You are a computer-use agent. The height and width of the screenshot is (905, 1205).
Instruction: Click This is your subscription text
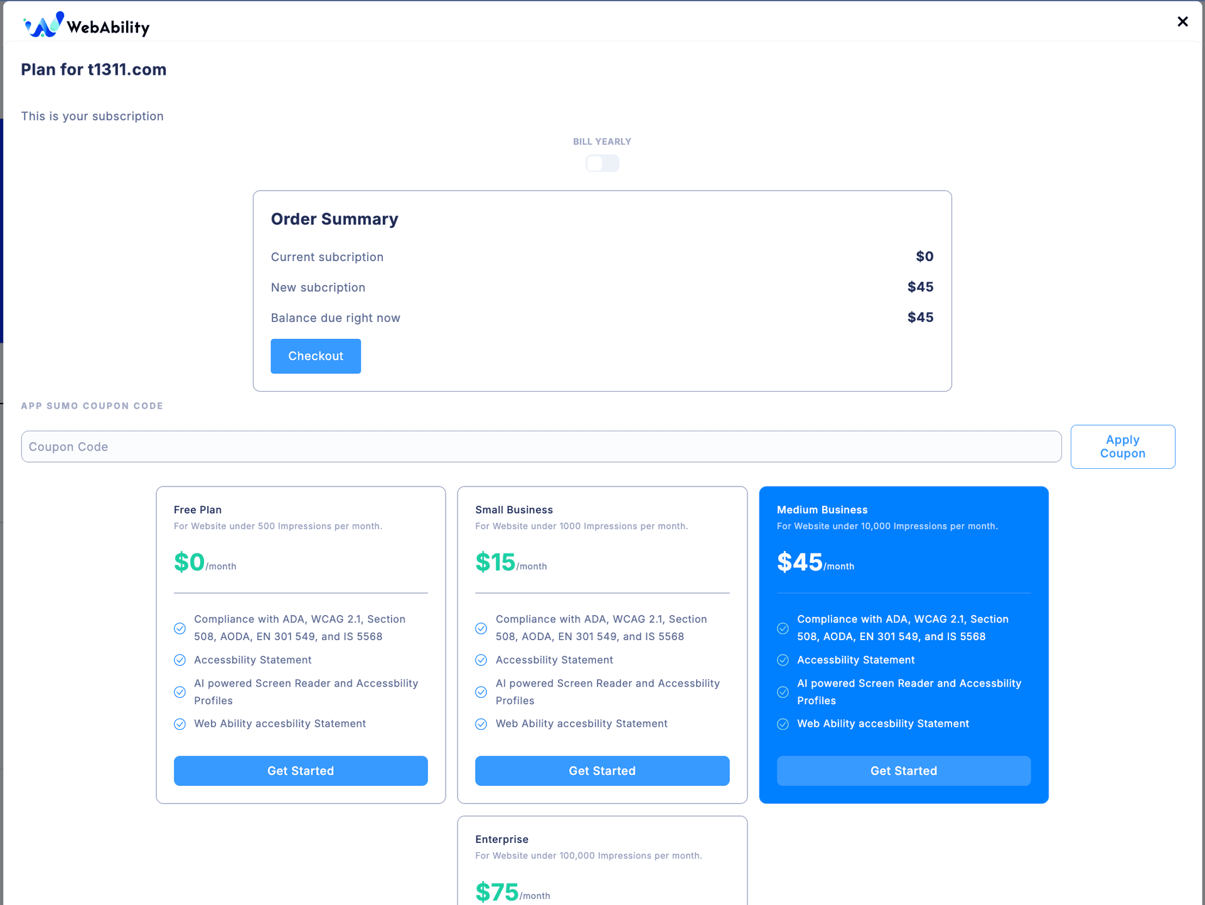tap(92, 116)
